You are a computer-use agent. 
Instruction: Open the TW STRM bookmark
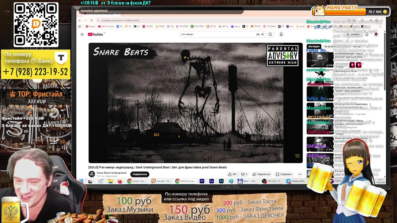point(182,26)
